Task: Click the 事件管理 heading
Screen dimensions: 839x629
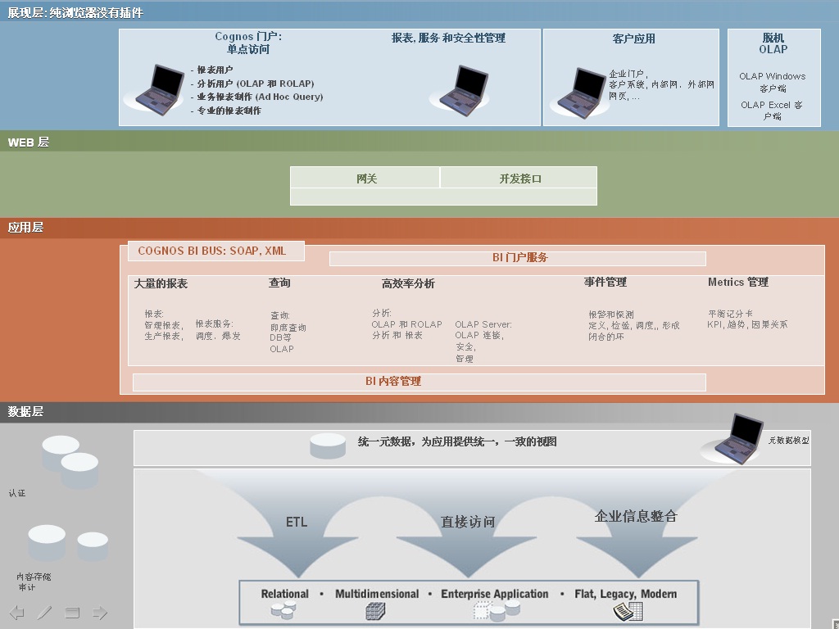Action: point(605,283)
